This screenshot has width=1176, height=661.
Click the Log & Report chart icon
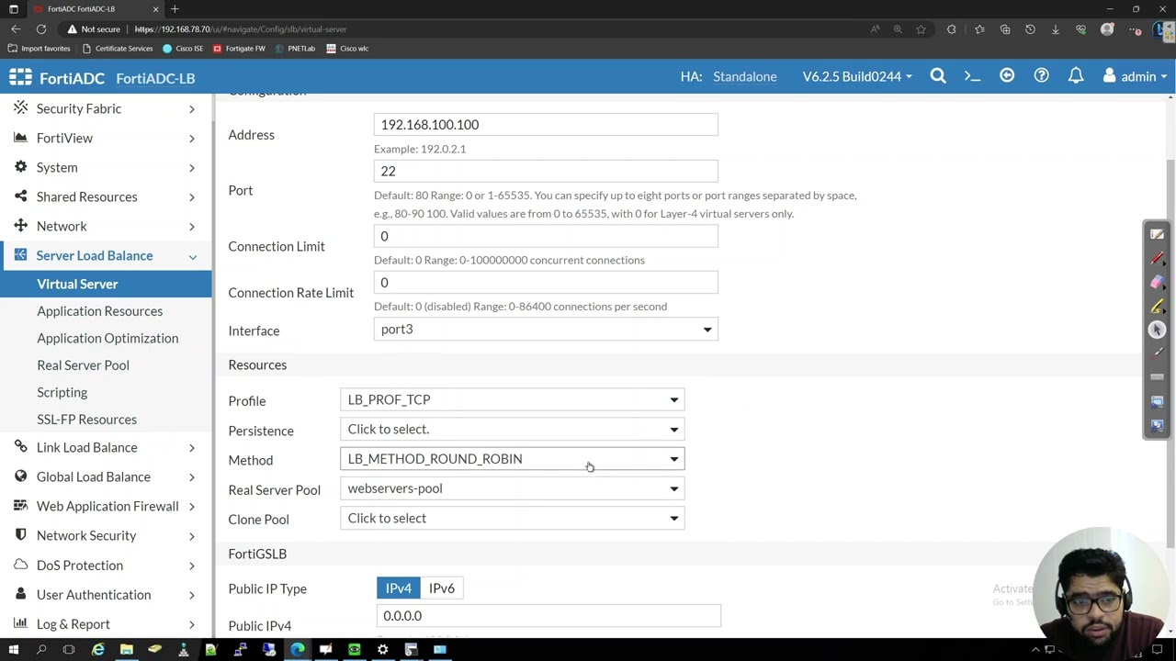pyautogui.click(x=20, y=623)
